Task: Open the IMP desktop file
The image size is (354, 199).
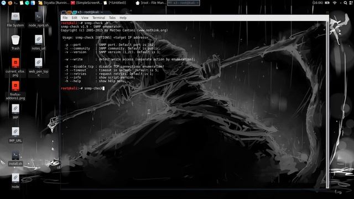Action: tap(15, 112)
